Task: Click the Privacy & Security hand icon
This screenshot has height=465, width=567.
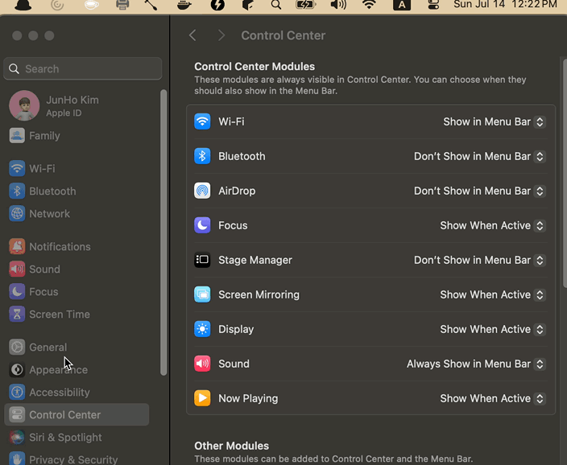Action: (x=17, y=459)
